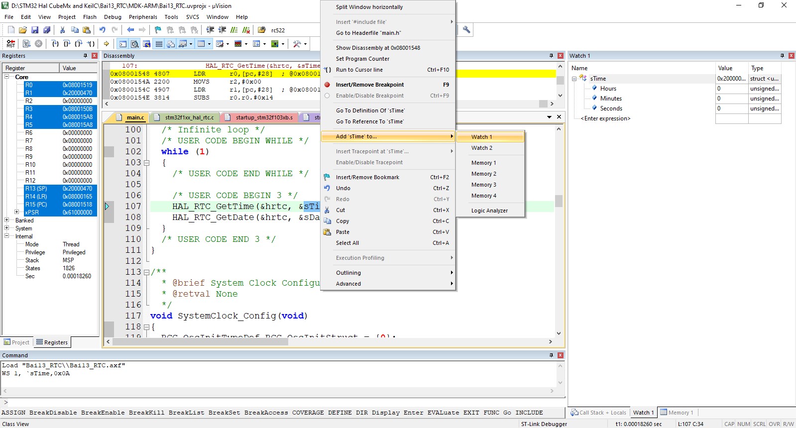The height and width of the screenshot is (428, 796).
Task: Close the Registers panel
Action: [94, 56]
